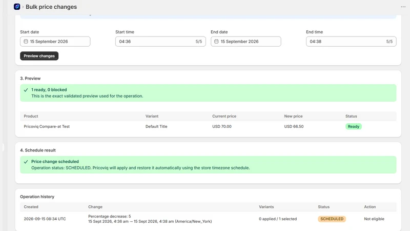Click the preview table Status column header
Screen dimensions: 410x231
pos(351,116)
